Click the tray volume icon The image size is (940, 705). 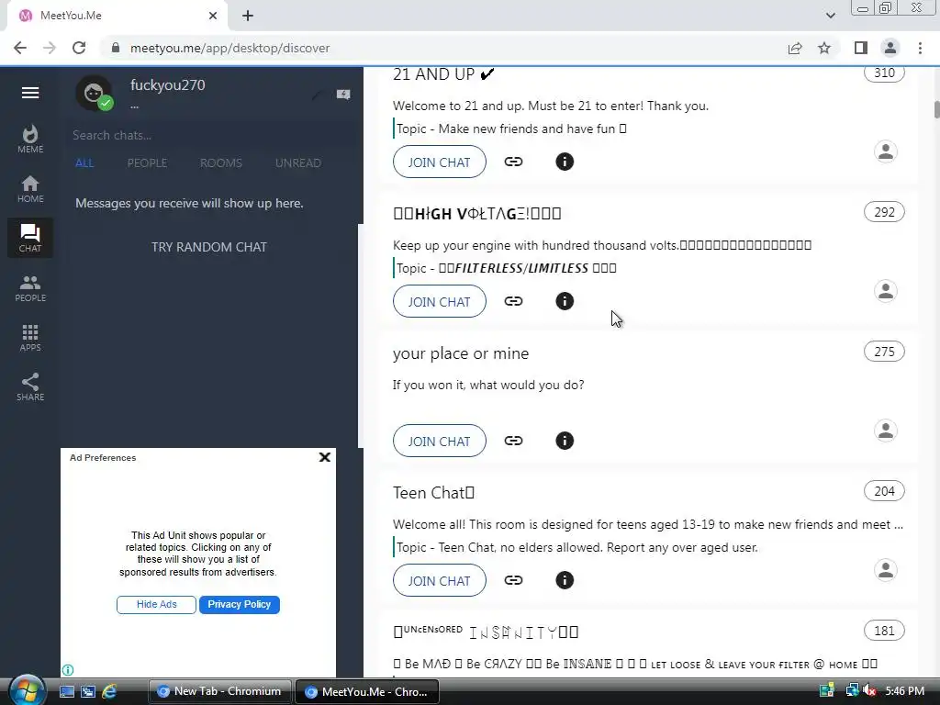tap(869, 691)
